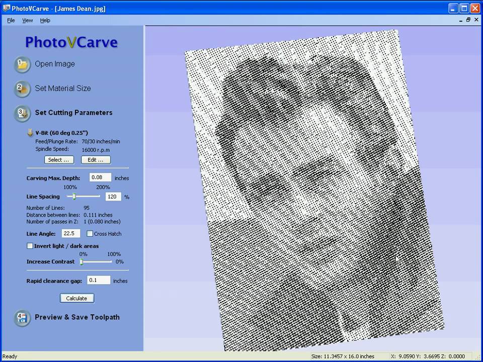Click the PhotoVCarve title bar app icon
The image size is (483, 362).
coord(6,8)
